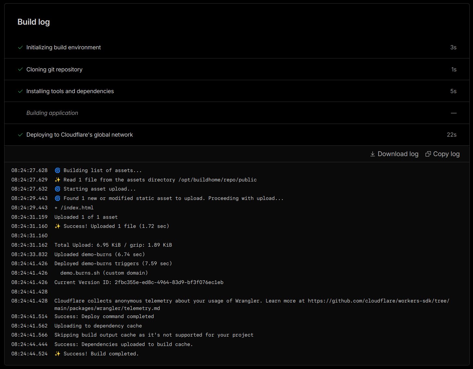Click the checkmark next to Deploying to Cloudflare's global network
Screen dimensions: 473x369
click(20, 135)
